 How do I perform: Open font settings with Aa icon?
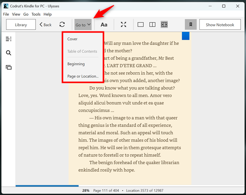(x=104, y=25)
